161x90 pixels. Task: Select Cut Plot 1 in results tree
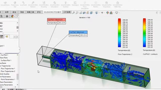point(5,55)
